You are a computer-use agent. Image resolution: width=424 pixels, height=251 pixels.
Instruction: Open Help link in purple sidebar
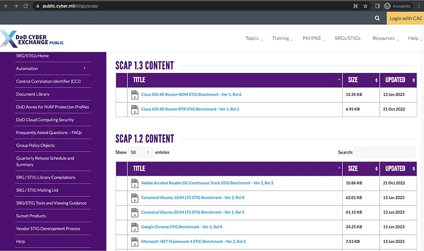coord(21,241)
